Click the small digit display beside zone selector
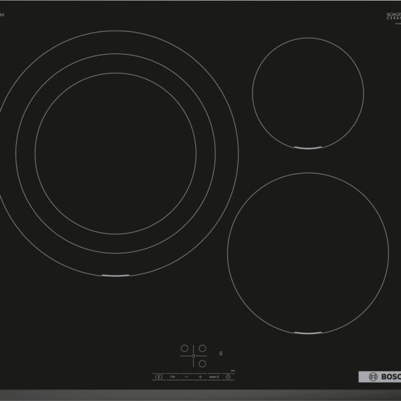 coord(221,354)
